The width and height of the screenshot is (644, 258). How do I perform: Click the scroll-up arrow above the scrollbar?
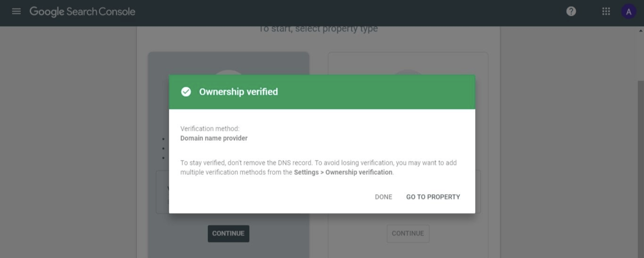640,31
